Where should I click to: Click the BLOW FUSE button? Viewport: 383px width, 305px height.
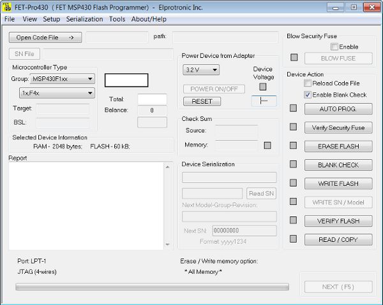click(x=338, y=58)
